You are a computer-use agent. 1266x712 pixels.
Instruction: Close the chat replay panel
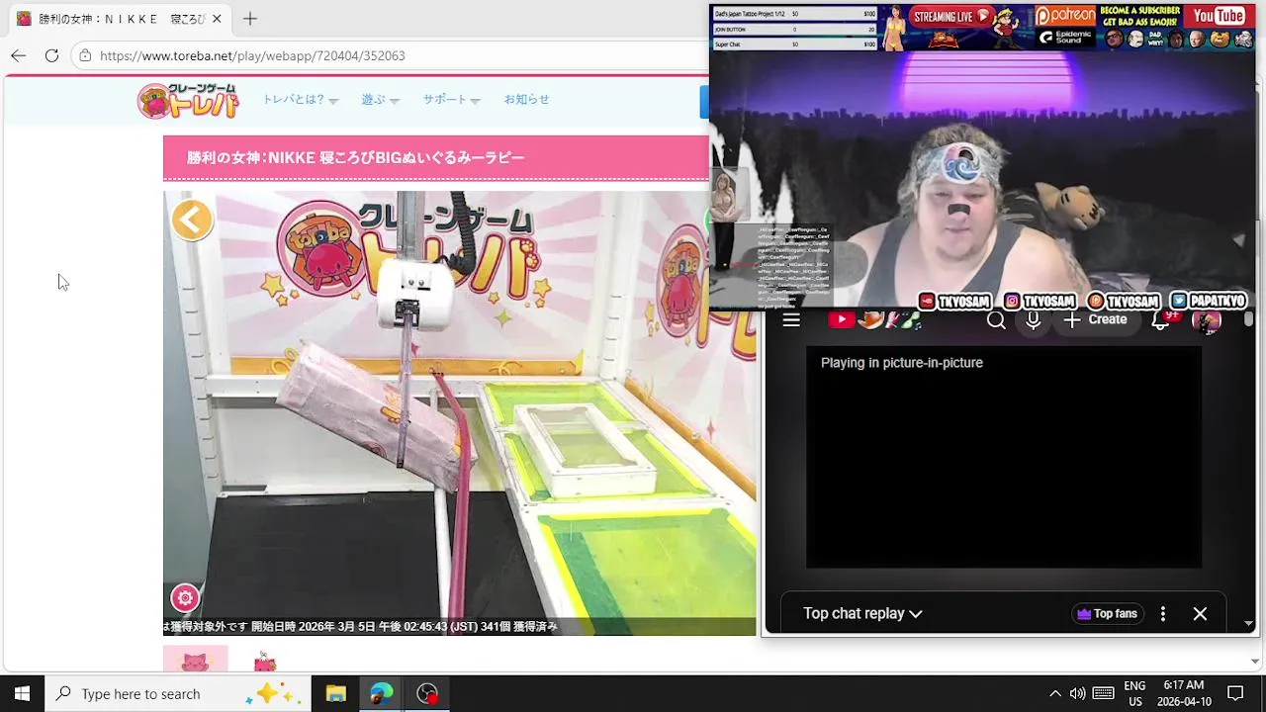1200,614
